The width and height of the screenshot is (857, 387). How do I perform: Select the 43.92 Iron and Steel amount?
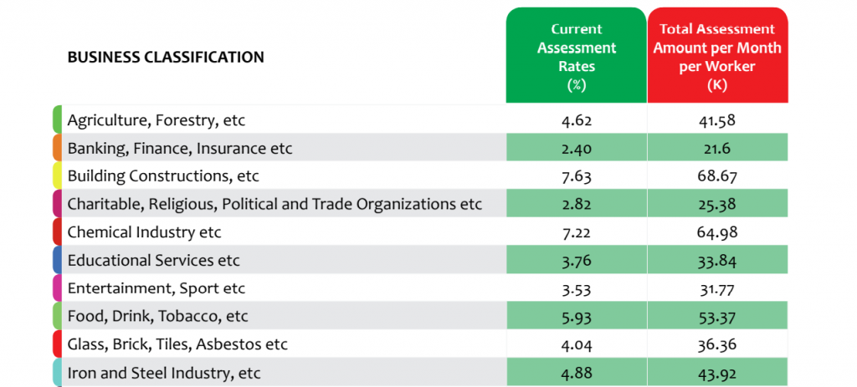717,374
